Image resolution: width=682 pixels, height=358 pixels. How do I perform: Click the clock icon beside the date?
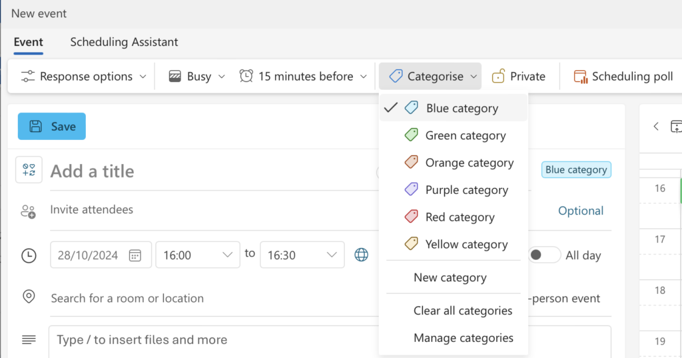29,255
